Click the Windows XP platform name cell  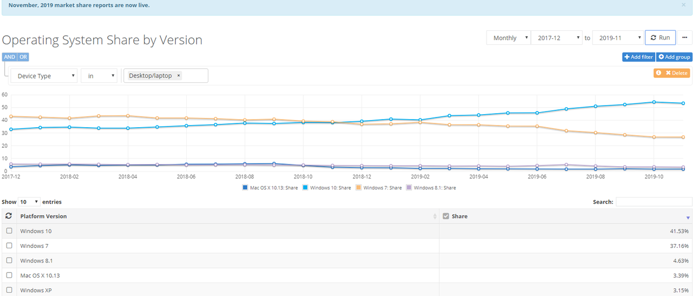pos(227,290)
